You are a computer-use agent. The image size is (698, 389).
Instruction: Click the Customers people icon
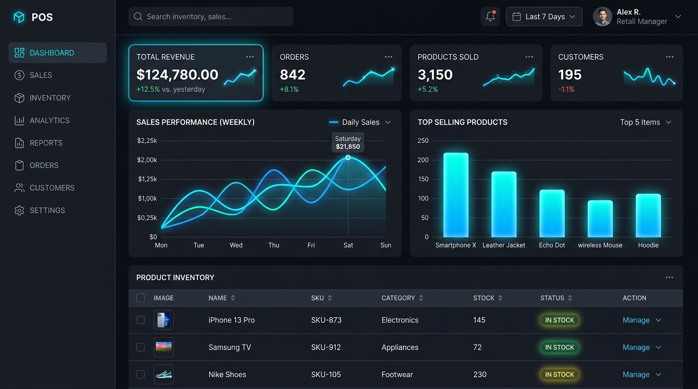[x=19, y=188]
